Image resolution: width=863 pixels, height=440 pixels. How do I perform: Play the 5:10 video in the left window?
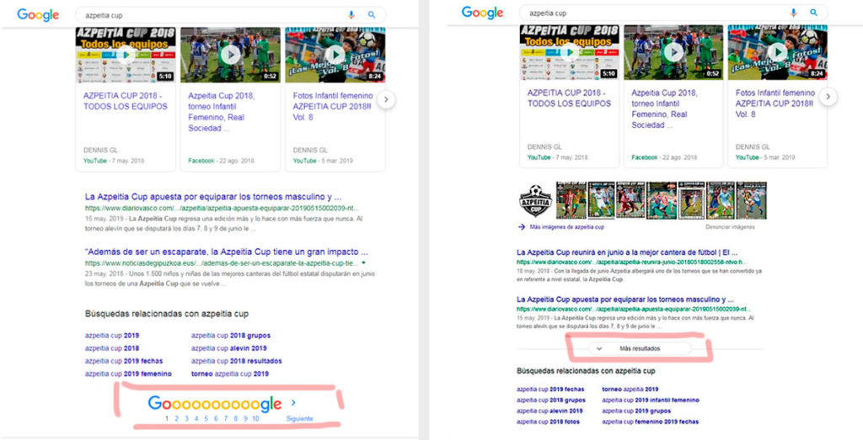pos(126,54)
